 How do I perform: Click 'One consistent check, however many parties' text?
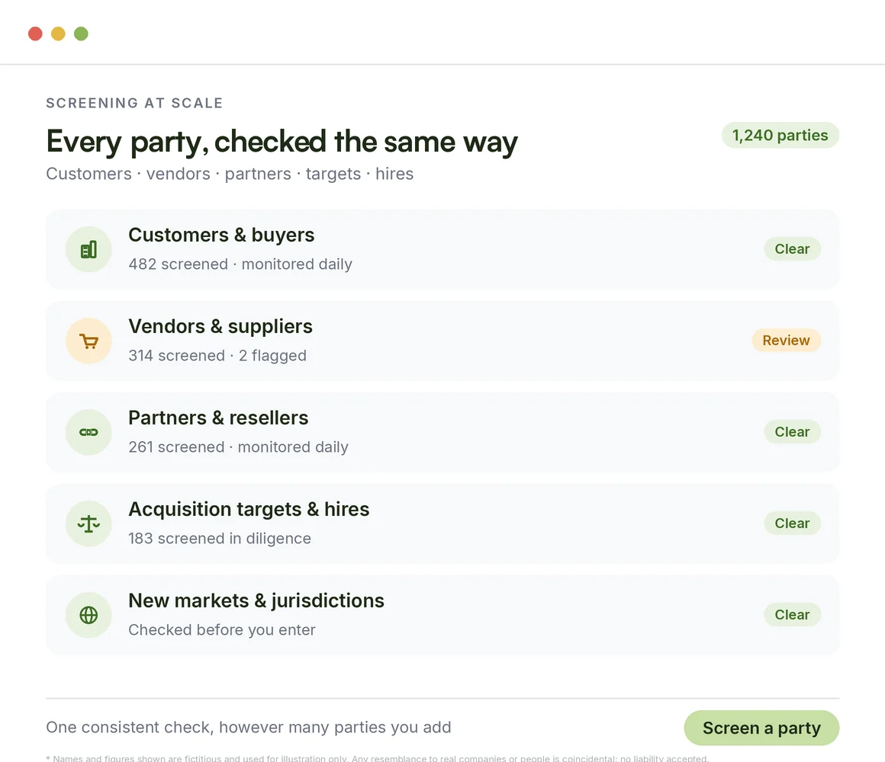(249, 727)
